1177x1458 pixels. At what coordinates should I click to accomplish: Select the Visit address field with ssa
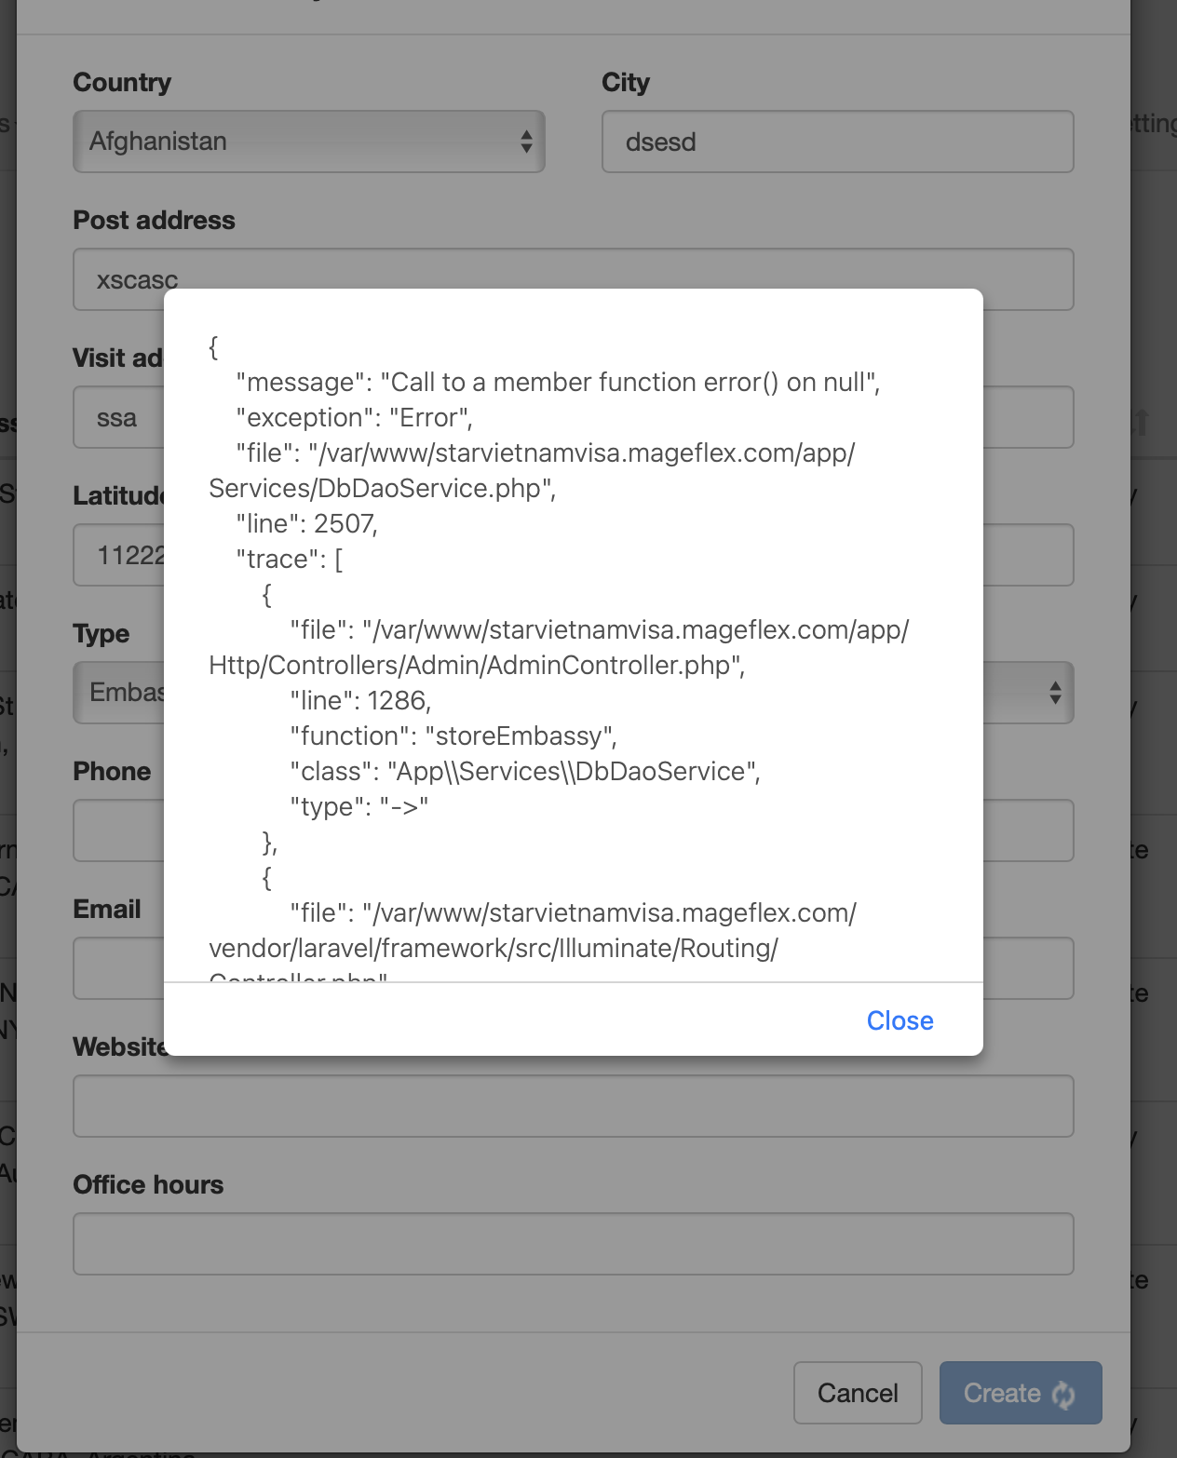(x=117, y=418)
